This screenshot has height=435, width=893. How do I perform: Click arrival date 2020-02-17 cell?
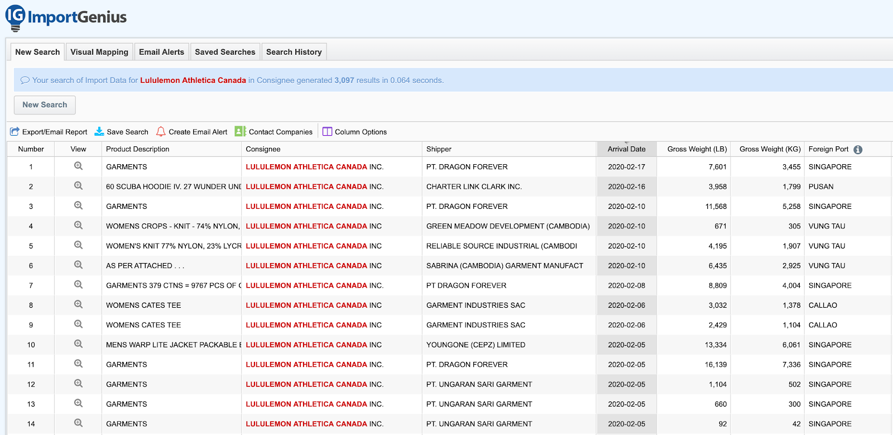[x=627, y=167]
